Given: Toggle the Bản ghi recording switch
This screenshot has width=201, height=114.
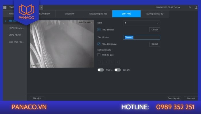Looking at the screenshot, I should click(117, 70).
